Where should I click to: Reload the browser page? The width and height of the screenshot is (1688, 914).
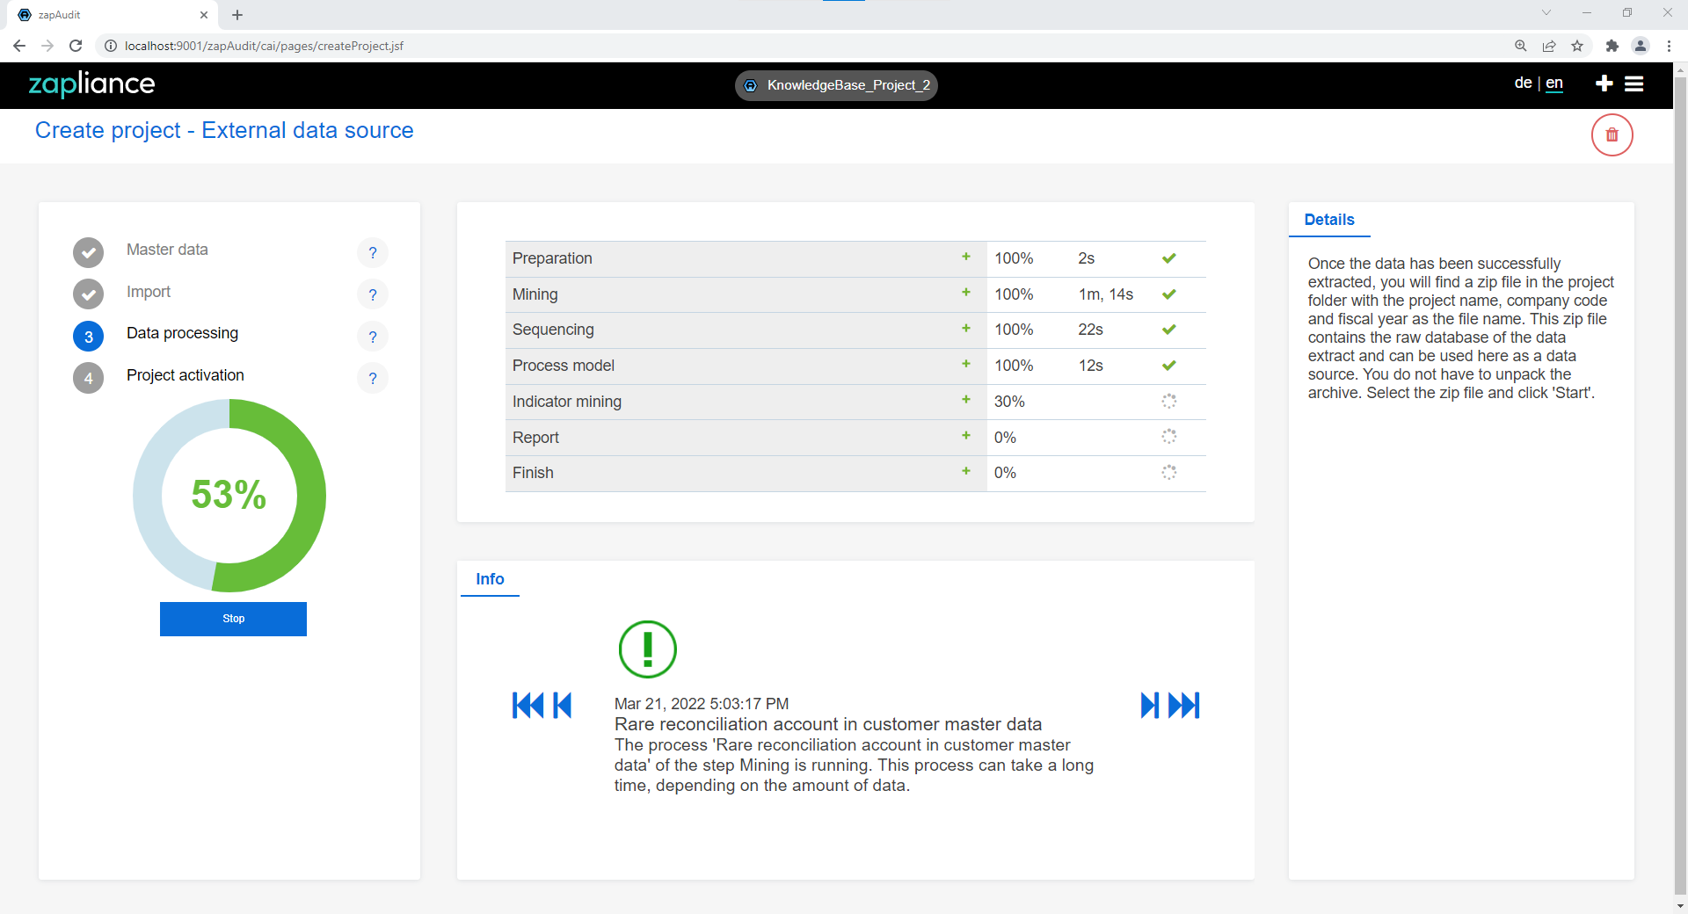coord(76,46)
